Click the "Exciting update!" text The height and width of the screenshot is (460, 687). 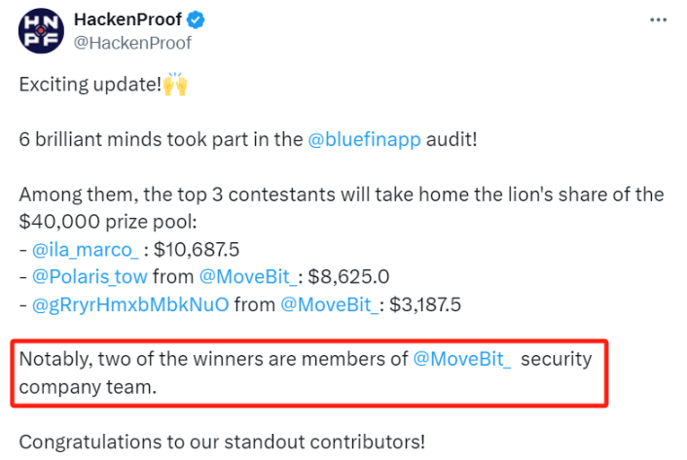90,84
